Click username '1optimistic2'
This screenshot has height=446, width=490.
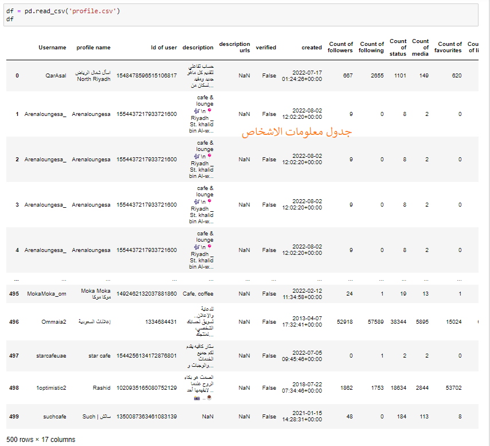(x=51, y=388)
